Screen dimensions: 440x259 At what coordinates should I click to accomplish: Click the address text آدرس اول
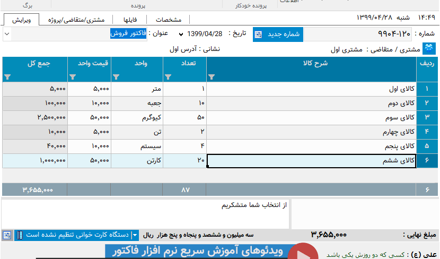click(x=183, y=49)
